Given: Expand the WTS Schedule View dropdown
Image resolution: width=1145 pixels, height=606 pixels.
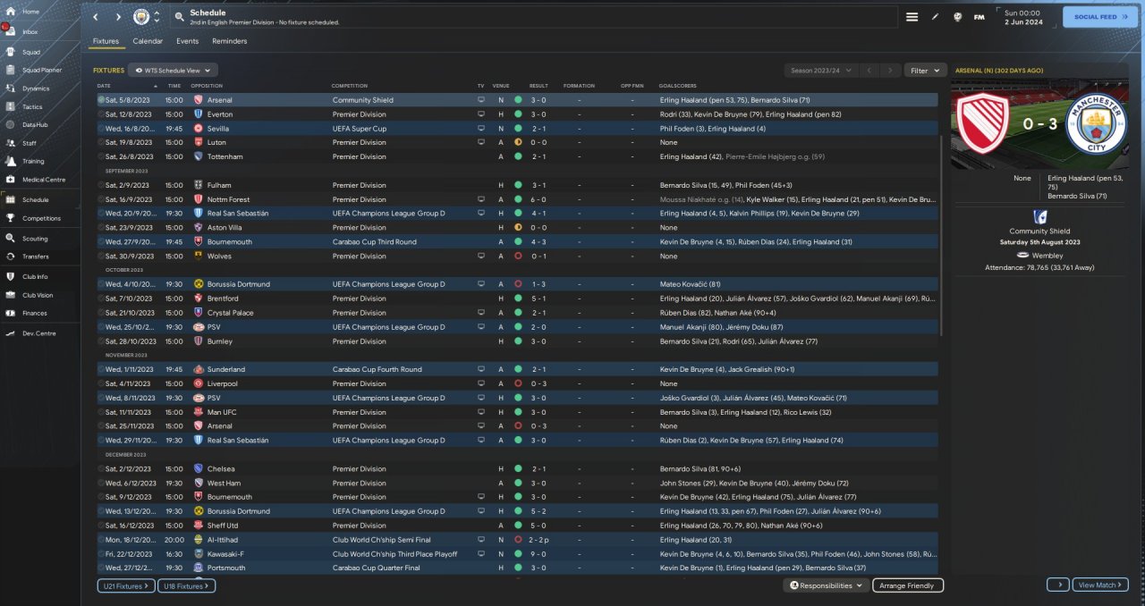Looking at the screenshot, I should pyautogui.click(x=173, y=70).
